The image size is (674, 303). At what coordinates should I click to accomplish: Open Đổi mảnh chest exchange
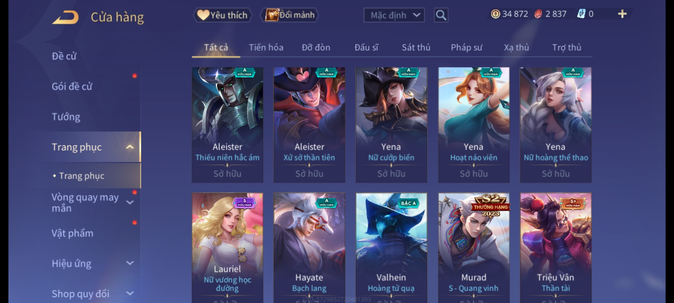pos(290,15)
